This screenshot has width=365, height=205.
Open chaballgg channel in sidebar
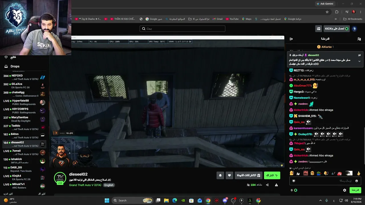[24, 94]
